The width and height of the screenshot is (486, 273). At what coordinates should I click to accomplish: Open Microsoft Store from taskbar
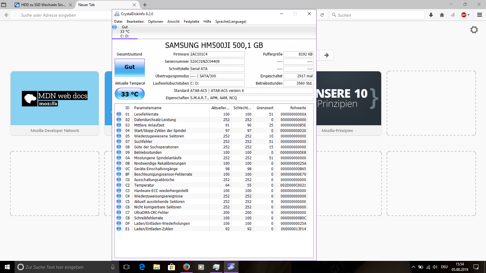[172, 267]
